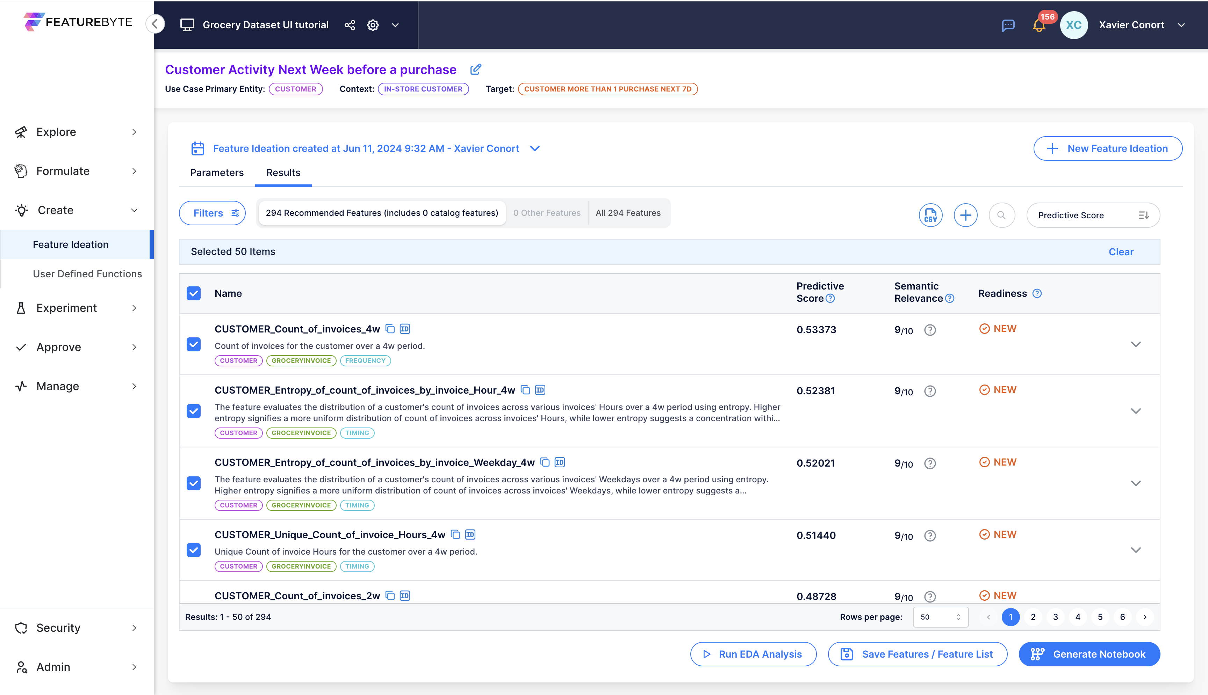Uncheck Unique_Count_of_invoice_Hours_4w checkbox
The width and height of the screenshot is (1208, 695).
[x=193, y=549]
